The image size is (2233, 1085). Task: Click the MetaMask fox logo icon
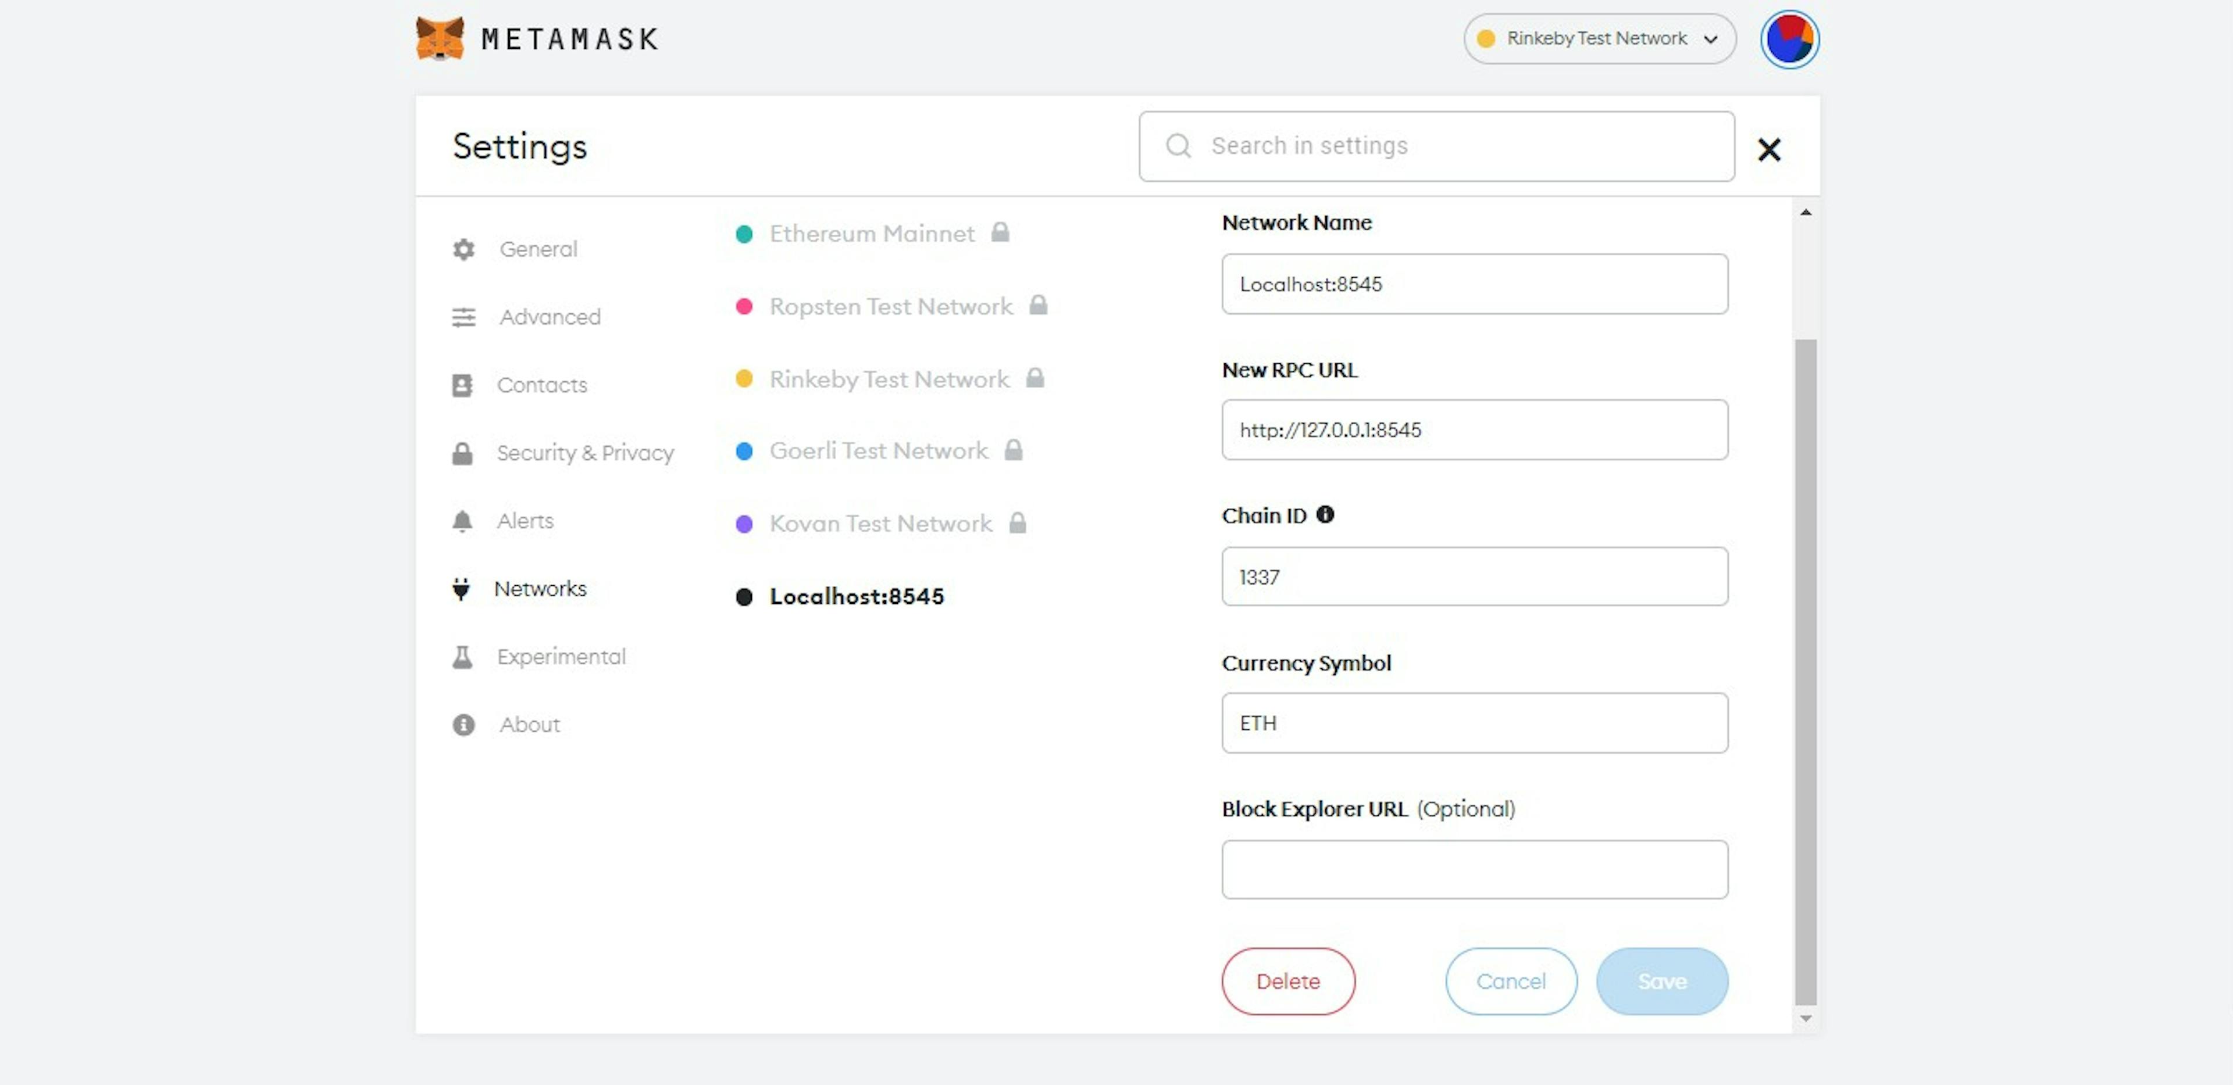pos(440,37)
